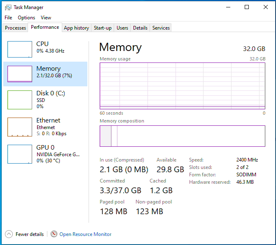276x245 pixels.
Task: Click the large 'Memory' heading
Action: coord(120,47)
